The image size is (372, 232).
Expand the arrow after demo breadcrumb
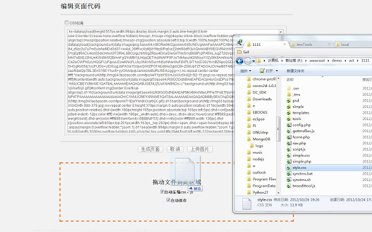(x=345, y=60)
